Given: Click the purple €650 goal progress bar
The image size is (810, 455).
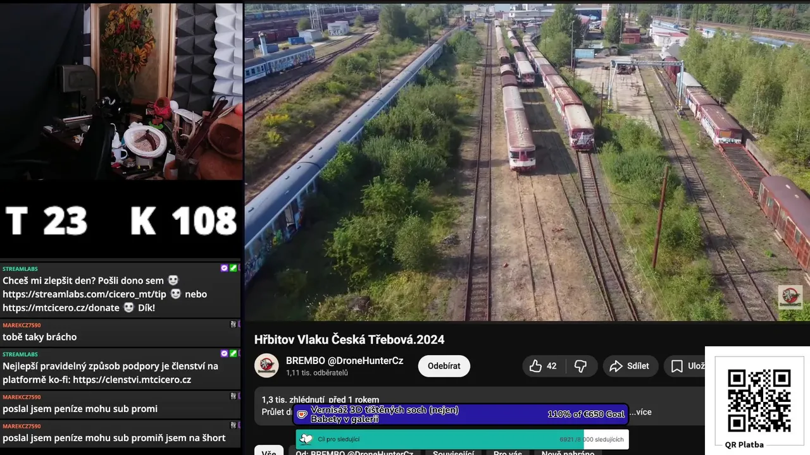Looking at the screenshot, I should click(x=461, y=415).
